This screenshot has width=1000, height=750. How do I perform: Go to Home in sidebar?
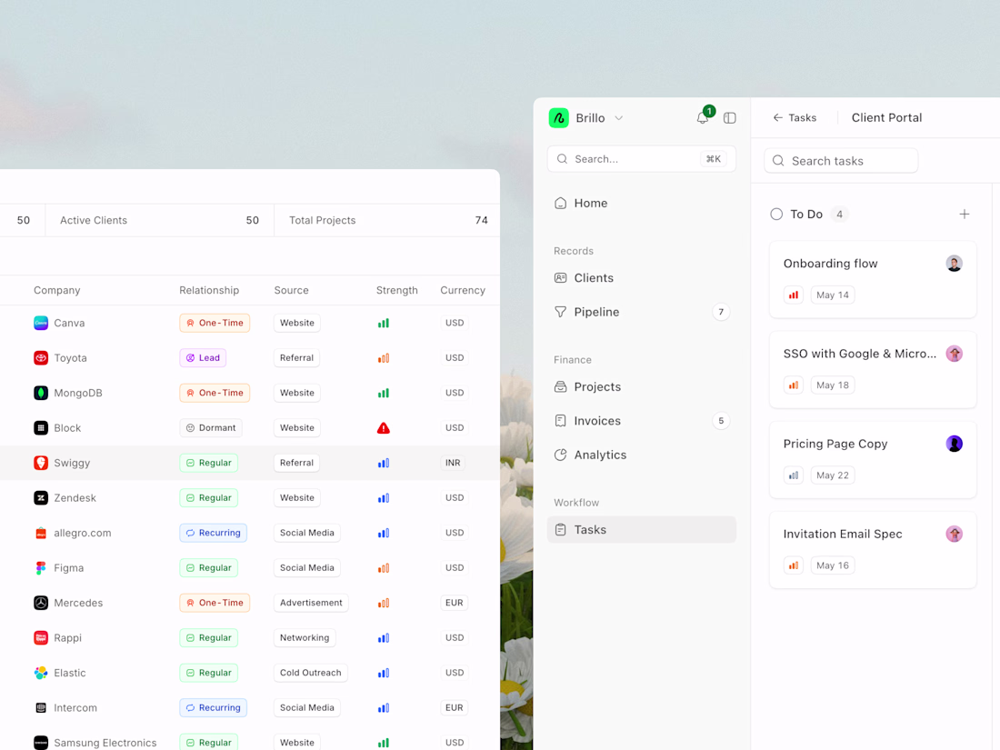(x=642, y=203)
